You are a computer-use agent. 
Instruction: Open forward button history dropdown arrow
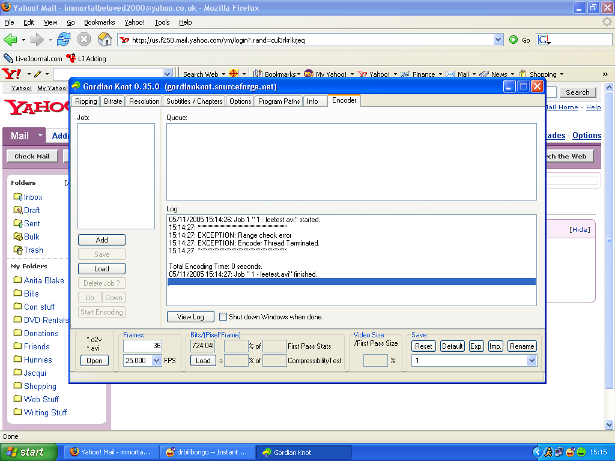click(50, 40)
